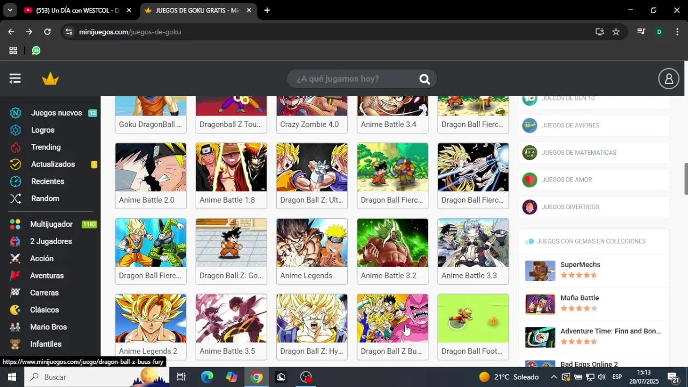Click the Recientes clock icon
This screenshot has height=387, width=688.
click(16, 182)
